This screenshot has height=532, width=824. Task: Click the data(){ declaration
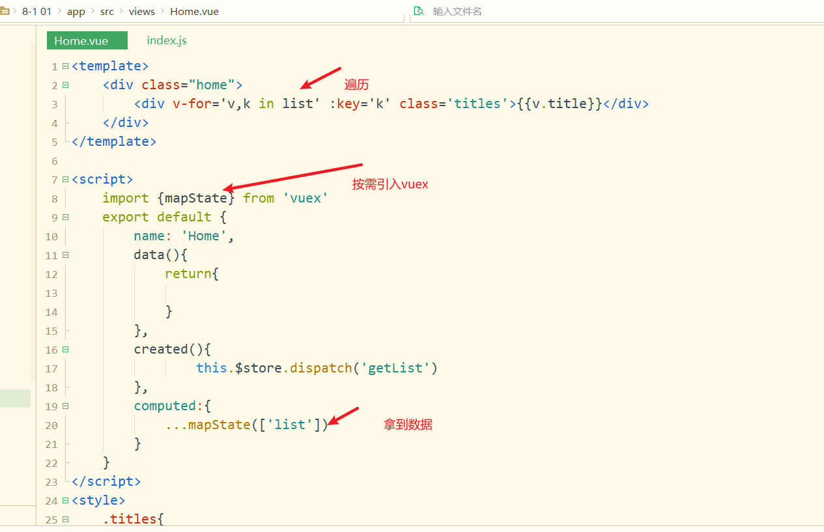point(161,255)
